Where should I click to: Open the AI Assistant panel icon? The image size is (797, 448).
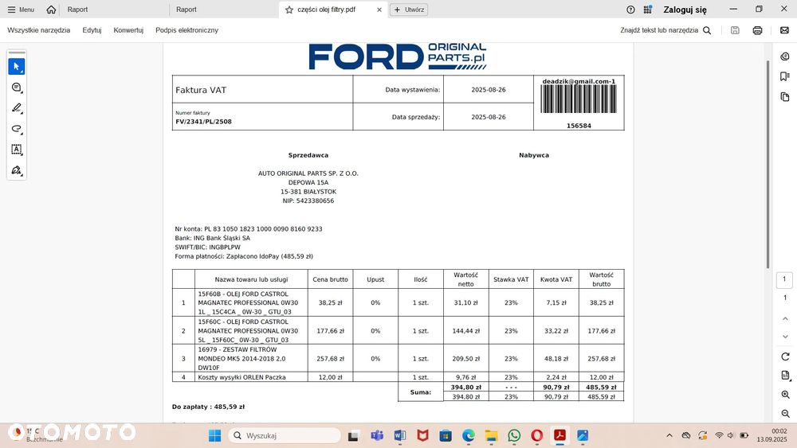[x=785, y=56]
